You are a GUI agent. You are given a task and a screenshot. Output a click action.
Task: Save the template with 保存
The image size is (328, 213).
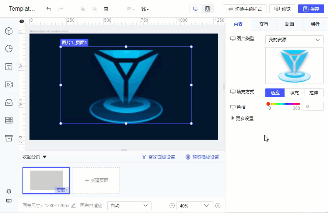coord(311,9)
